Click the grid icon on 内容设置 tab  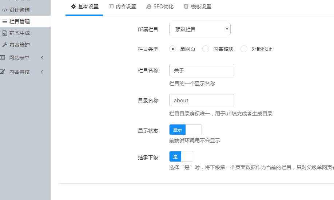click(111, 7)
